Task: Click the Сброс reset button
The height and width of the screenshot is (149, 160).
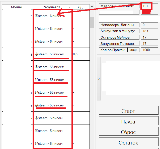Action: pos(128,132)
